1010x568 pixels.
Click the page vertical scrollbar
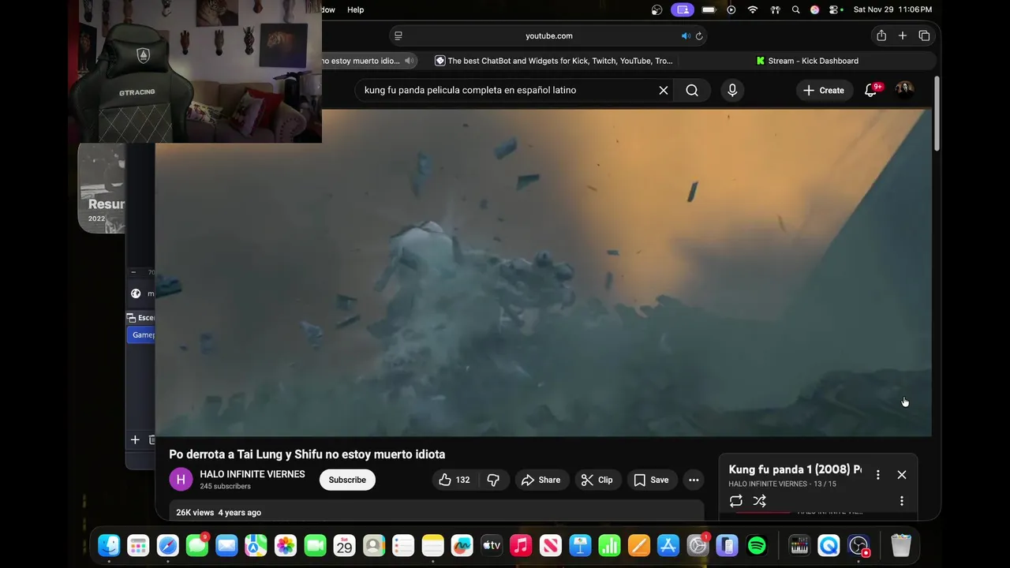tap(937, 114)
